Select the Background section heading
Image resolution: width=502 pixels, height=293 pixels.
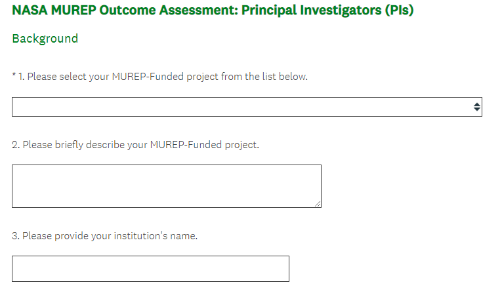[45, 39]
